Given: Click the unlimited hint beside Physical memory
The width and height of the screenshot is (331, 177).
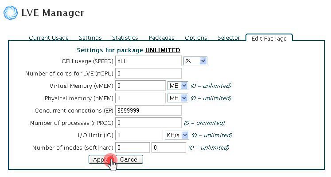Looking at the screenshot, I should pyautogui.click(x=211, y=98).
